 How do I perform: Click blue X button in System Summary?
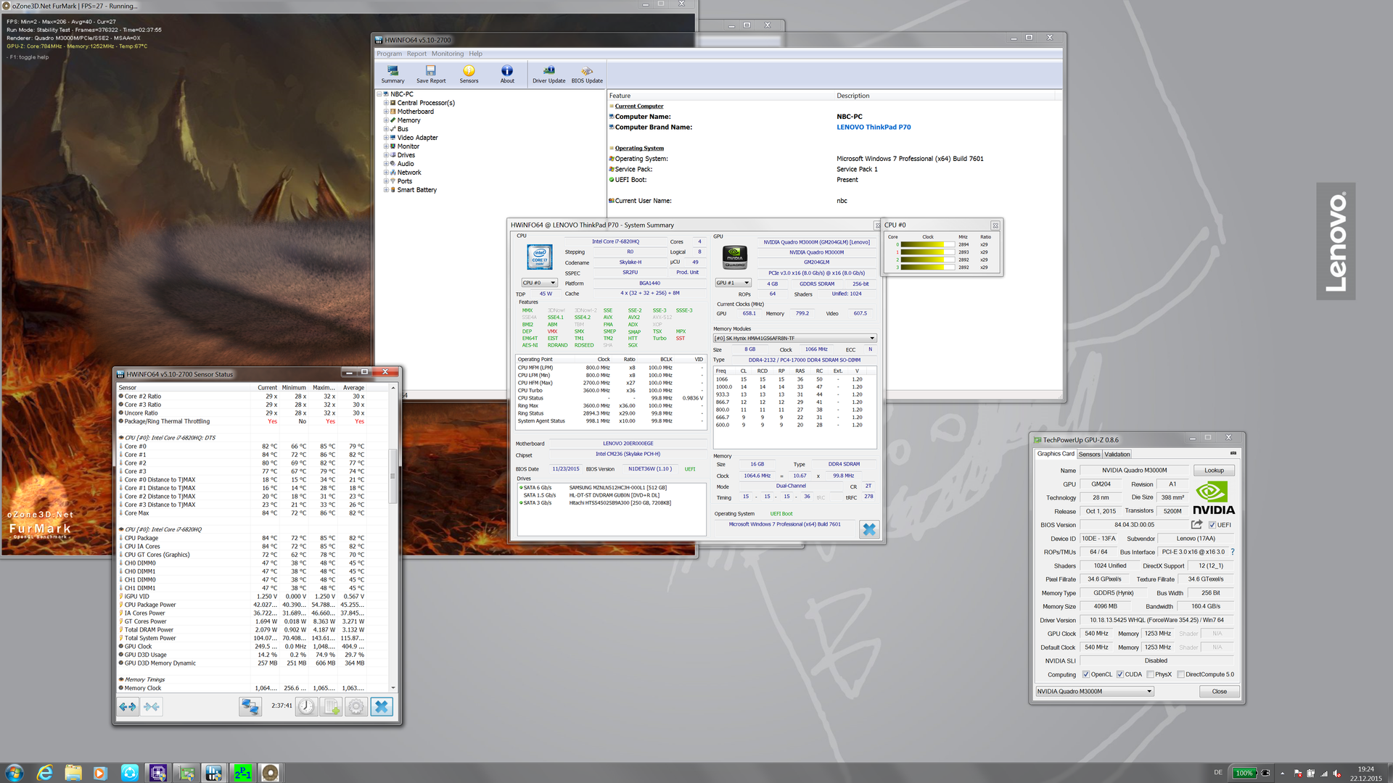pyautogui.click(x=869, y=529)
